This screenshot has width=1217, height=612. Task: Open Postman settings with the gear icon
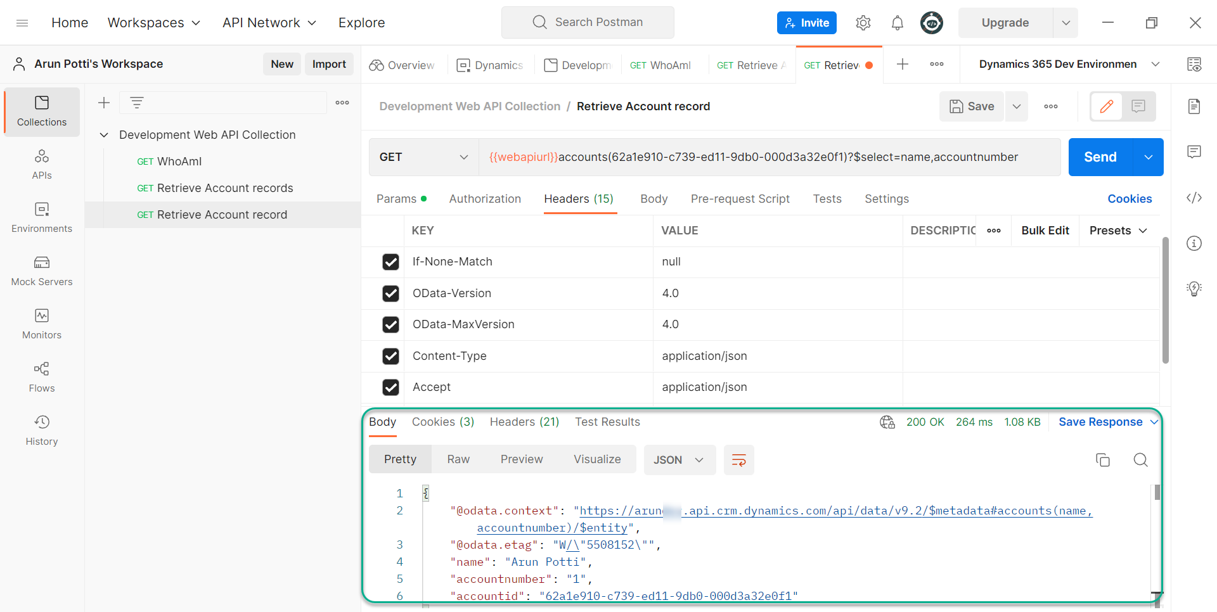tap(863, 22)
